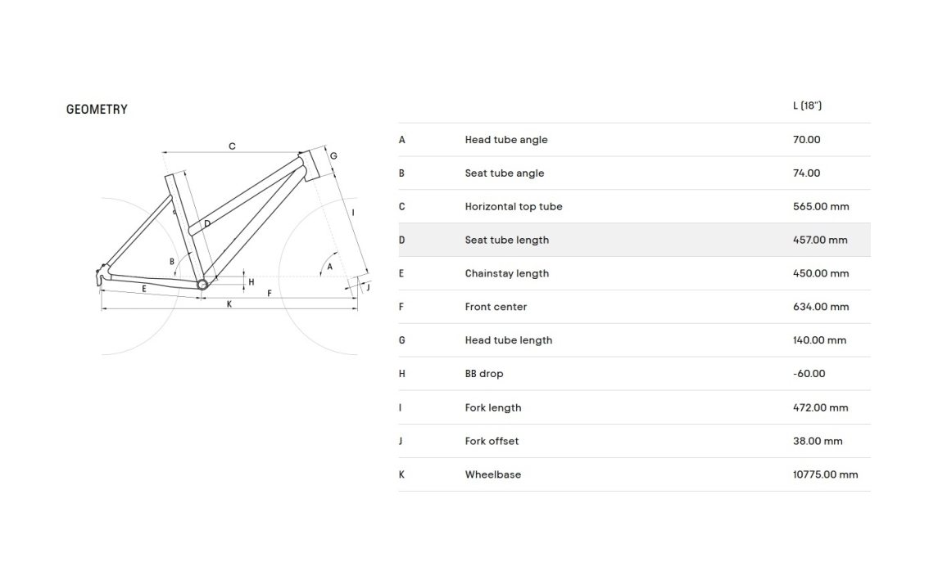Select the BB drop row
This screenshot has width=929, height=580.
[635, 374]
